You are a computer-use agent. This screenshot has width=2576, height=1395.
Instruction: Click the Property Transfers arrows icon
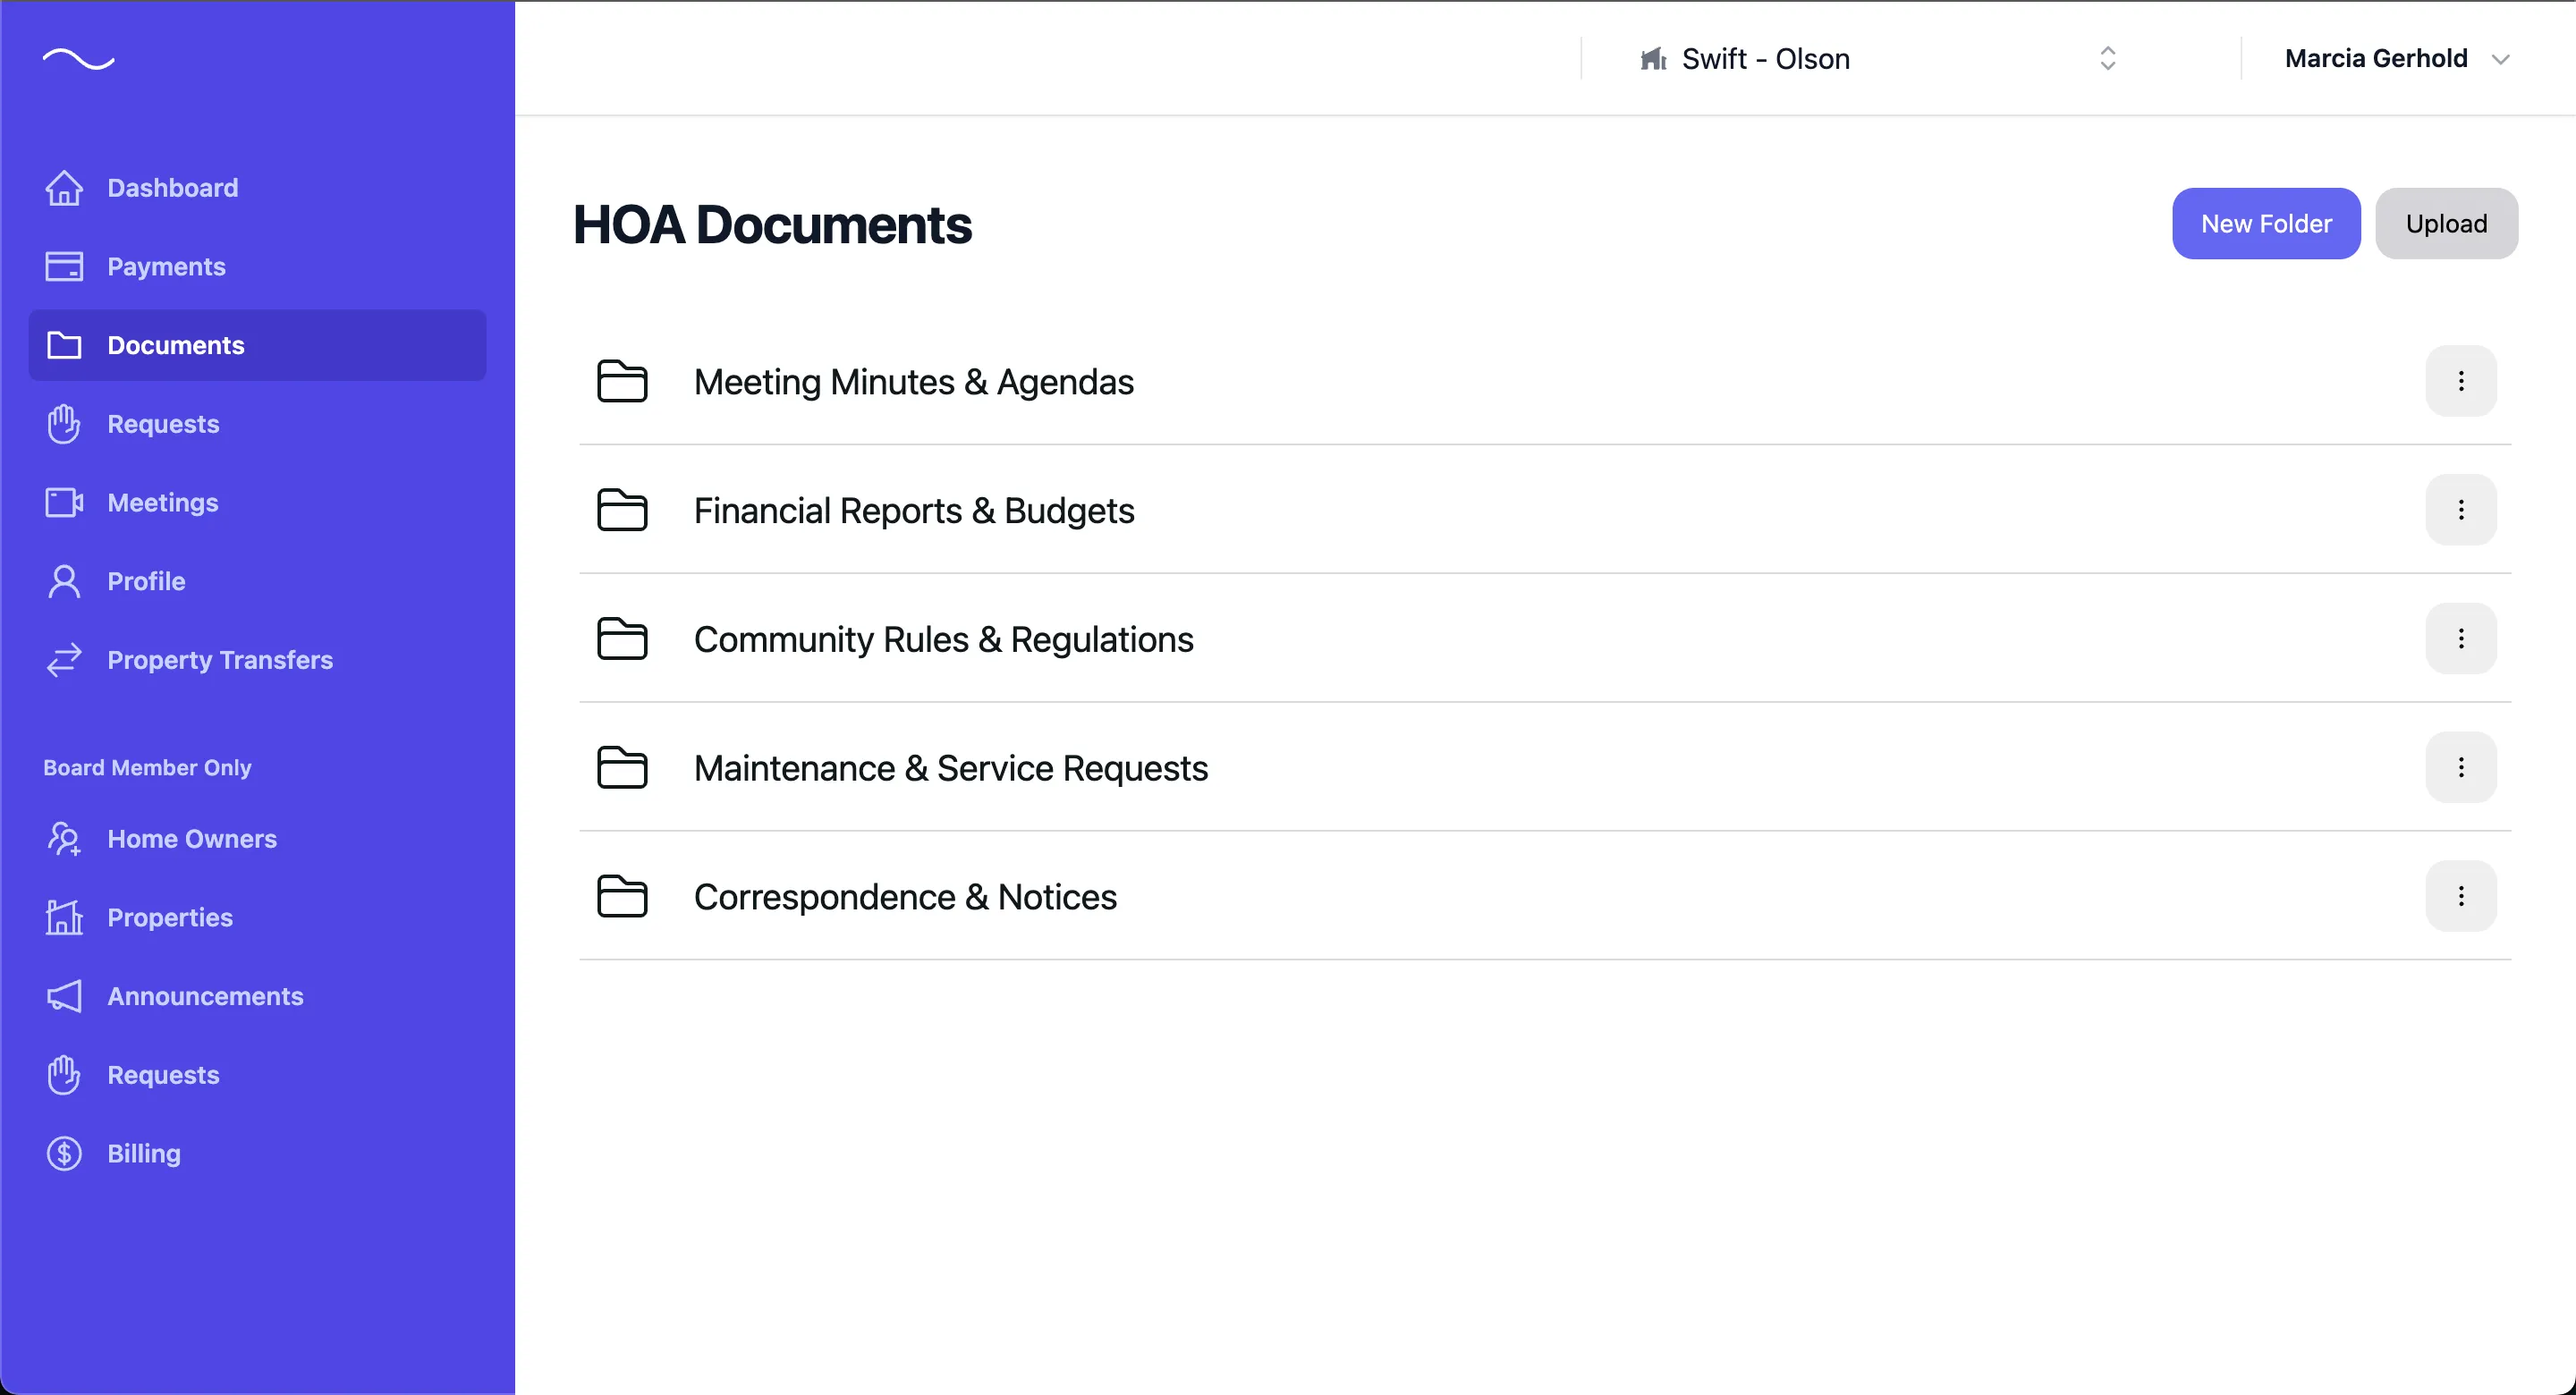pos(63,659)
